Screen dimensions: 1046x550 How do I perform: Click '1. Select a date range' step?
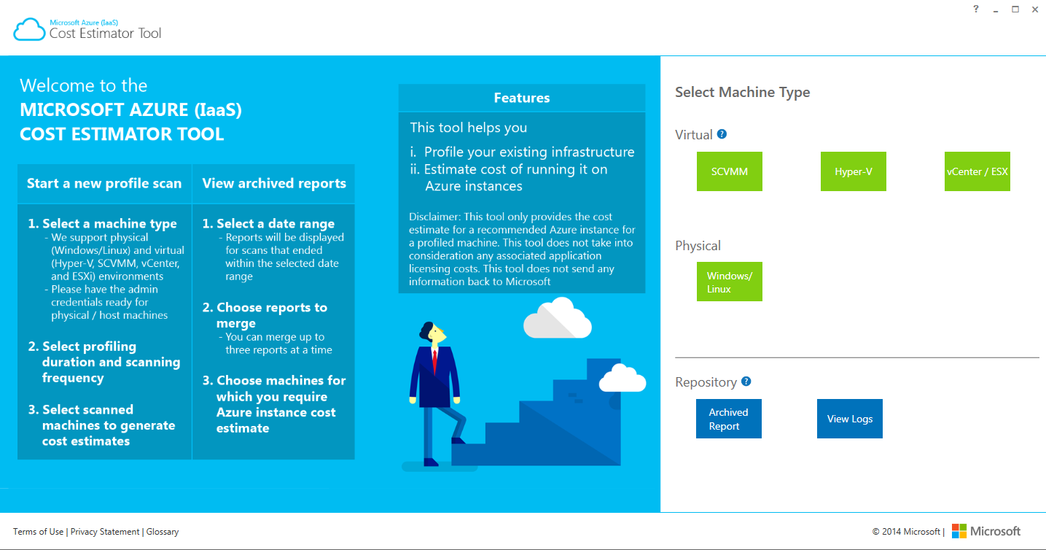click(268, 223)
